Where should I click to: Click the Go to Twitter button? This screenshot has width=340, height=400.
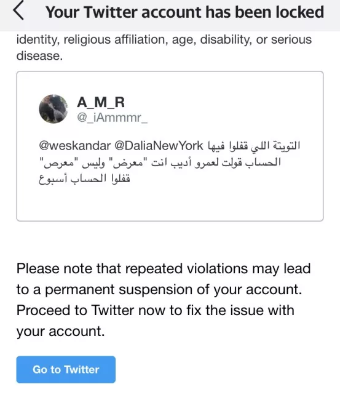pyautogui.click(x=66, y=369)
